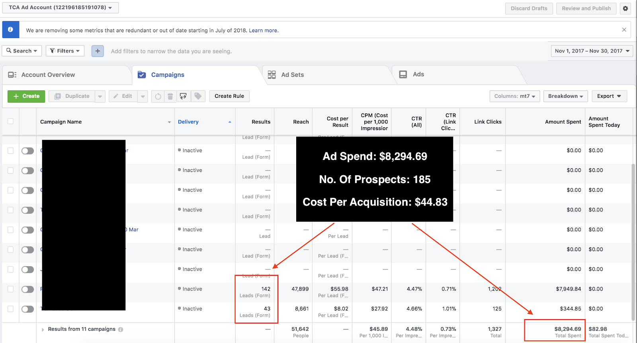Switch to Account Overview tab

pos(67,75)
